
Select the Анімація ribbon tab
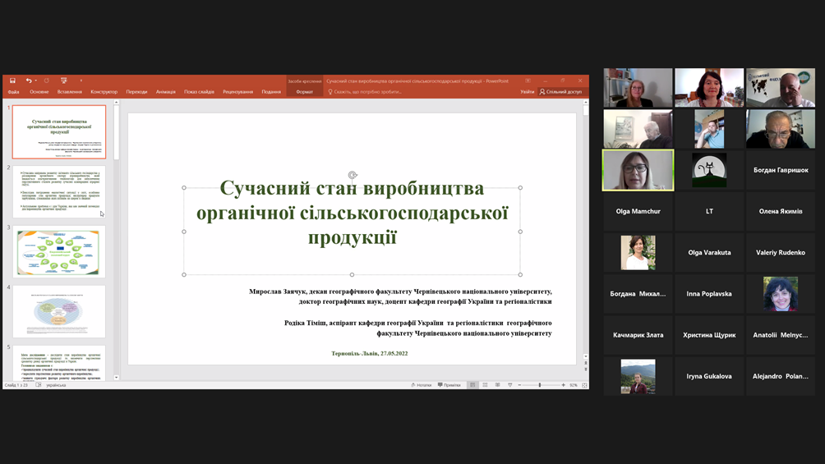pos(166,91)
